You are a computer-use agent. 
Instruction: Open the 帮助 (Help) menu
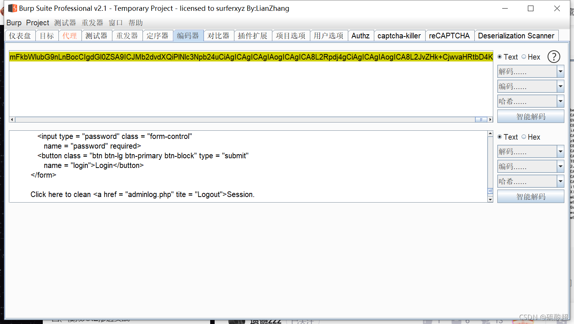(136, 23)
